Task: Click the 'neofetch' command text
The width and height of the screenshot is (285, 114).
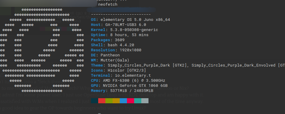Action: pyautogui.click(x=108, y=4)
